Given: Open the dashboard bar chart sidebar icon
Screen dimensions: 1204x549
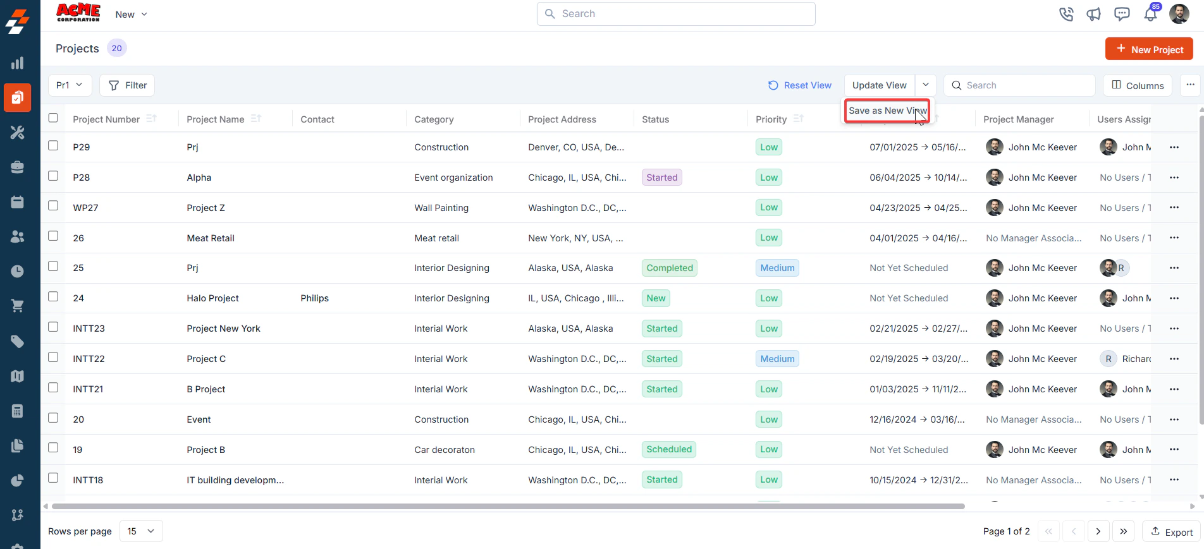Looking at the screenshot, I should click(18, 63).
